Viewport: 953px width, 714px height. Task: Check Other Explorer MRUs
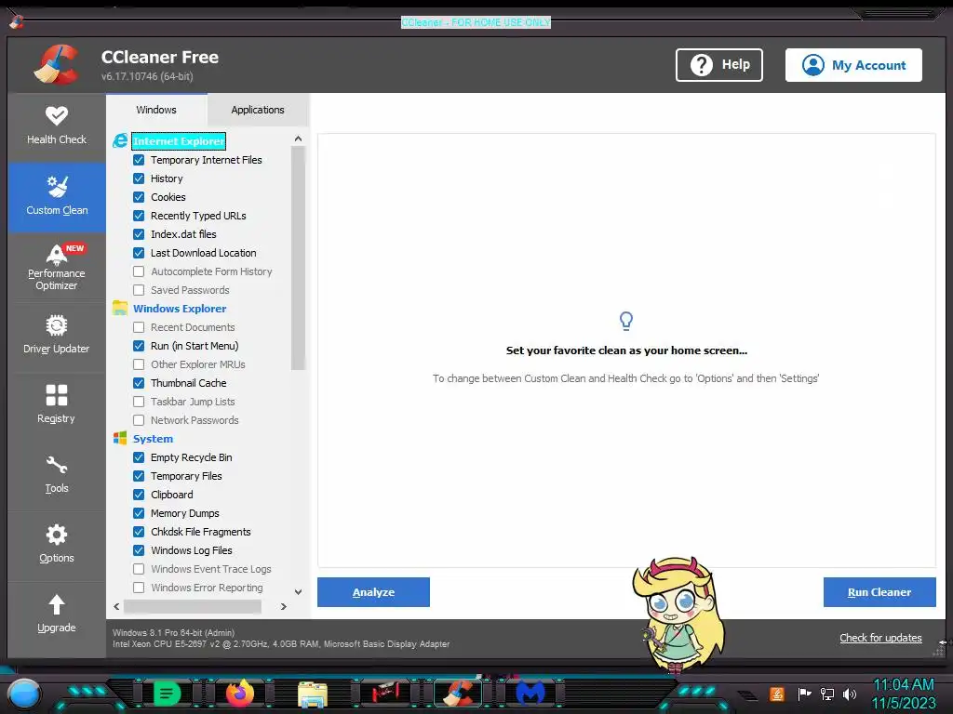click(x=139, y=364)
